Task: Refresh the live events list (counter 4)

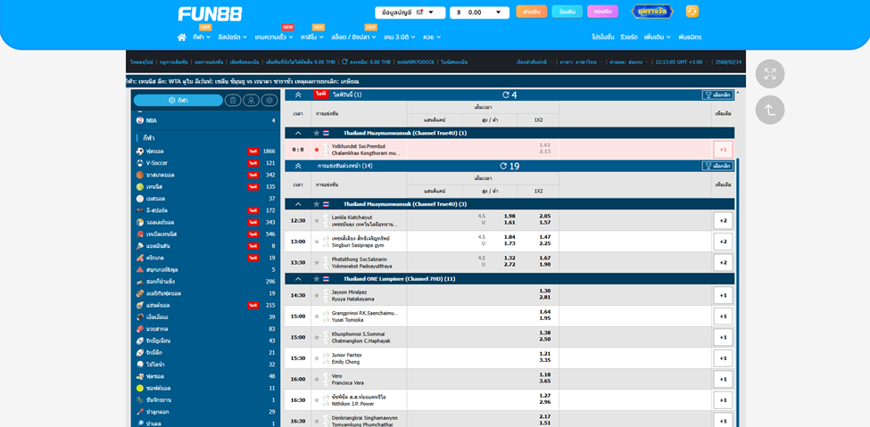Action: (x=504, y=94)
